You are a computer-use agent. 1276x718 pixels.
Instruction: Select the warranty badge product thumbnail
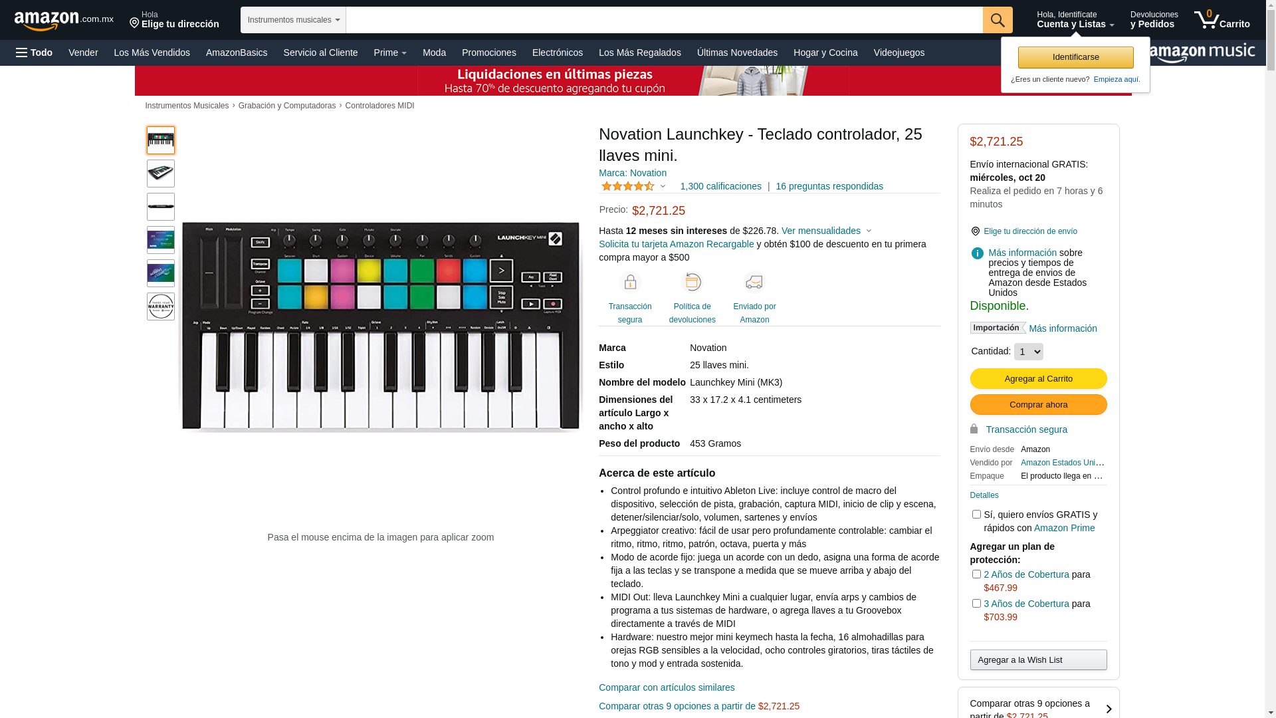tap(161, 306)
